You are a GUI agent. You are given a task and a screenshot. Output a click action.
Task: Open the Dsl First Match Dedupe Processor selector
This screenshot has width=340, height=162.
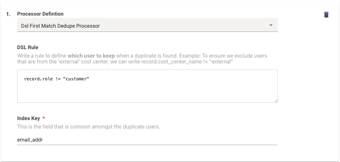click(148, 25)
